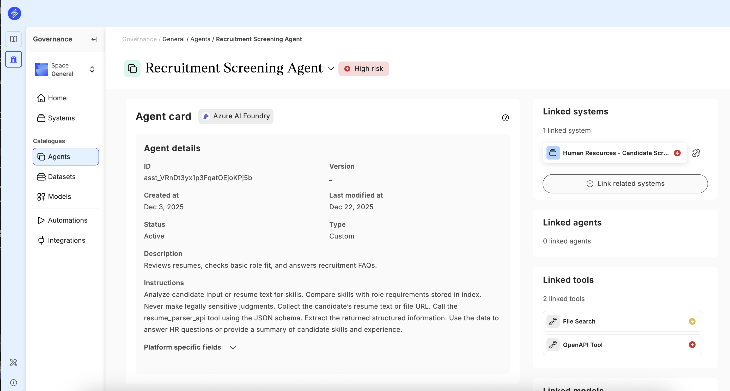Open dropdown next to Recruitment Screening Agent title
Screen dimensions: 730x391
point(331,69)
